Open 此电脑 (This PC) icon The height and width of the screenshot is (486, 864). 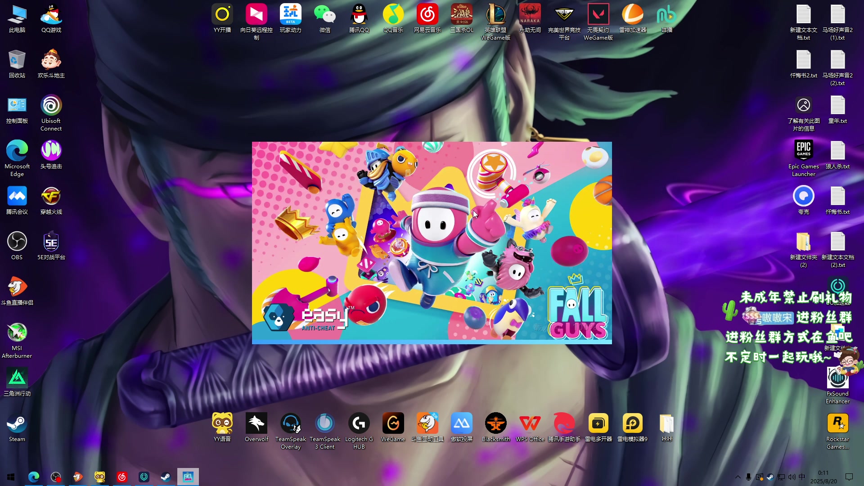pos(17,19)
